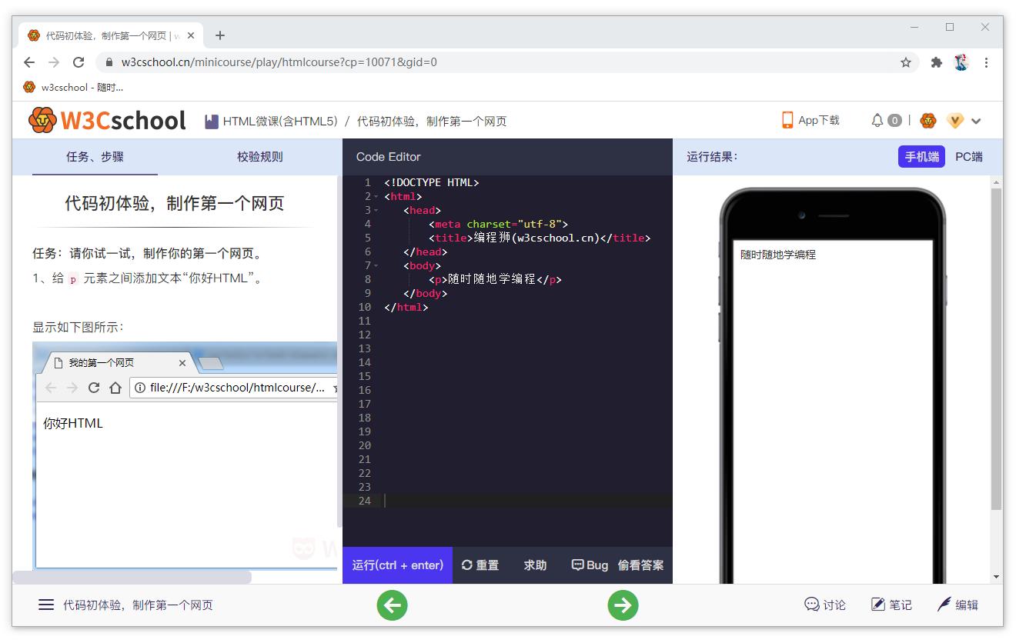Expand the account dropdown chevron

click(976, 121)
